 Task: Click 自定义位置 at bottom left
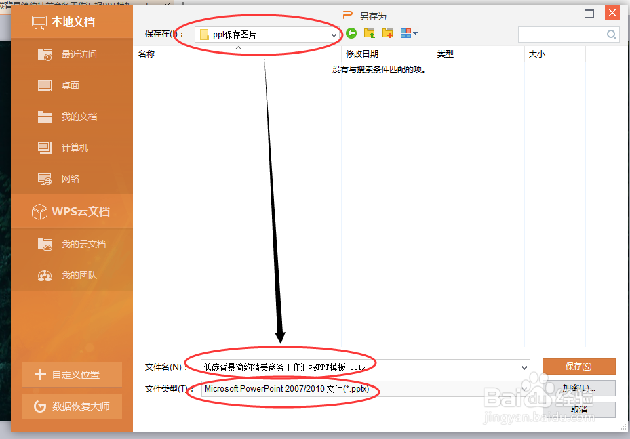71,375
